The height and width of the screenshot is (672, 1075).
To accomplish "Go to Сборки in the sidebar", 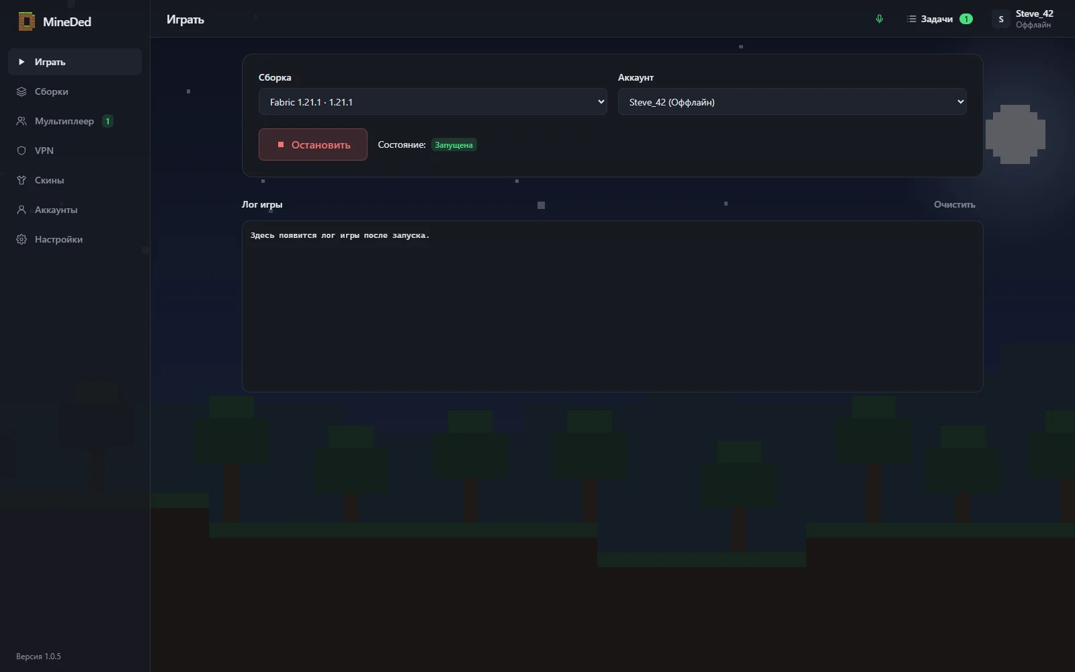I will 75,91.
